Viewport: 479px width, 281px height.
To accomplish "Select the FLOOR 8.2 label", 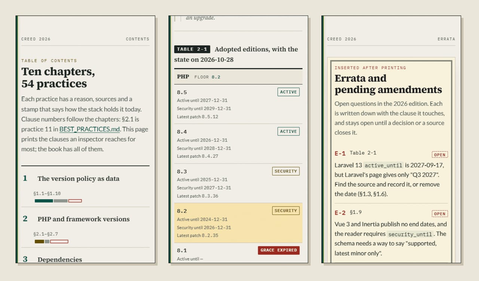I will [207, 77].
